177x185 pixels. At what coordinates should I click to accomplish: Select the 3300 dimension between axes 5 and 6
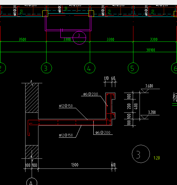pyautogui.click(x=154, y=40)
